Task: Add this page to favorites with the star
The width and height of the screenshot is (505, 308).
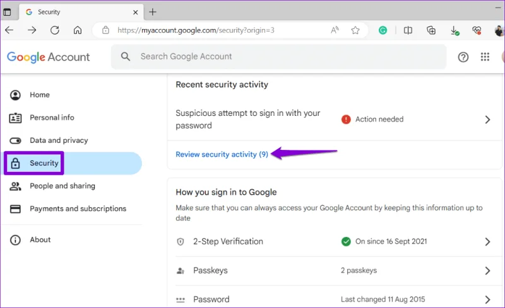Action: point(355,30)
